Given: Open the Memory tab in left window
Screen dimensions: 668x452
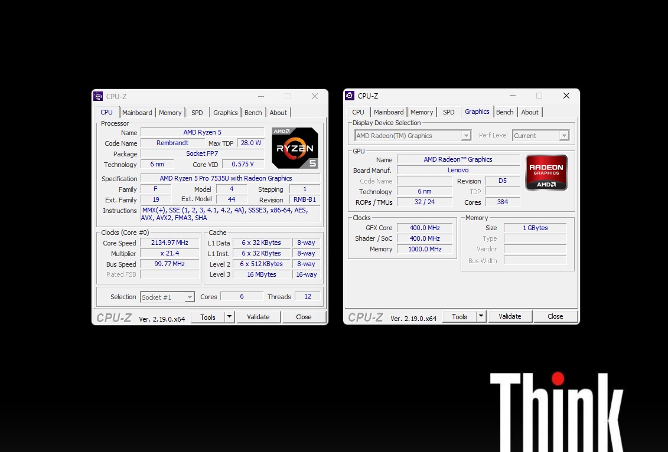Looking at the screenshot, I should coord(170,113).
